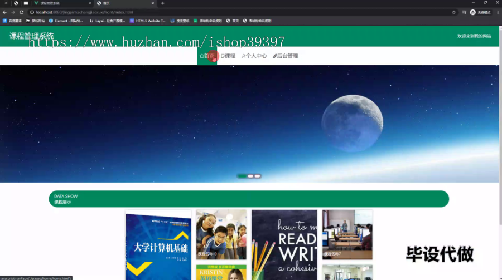Viewport: 502px width, 280px height.
Task: Switch to the 课程管理系统 browser tab
Action: tap(61, 3)
